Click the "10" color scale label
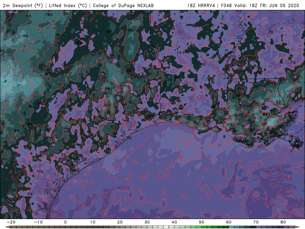 point(93,222)
